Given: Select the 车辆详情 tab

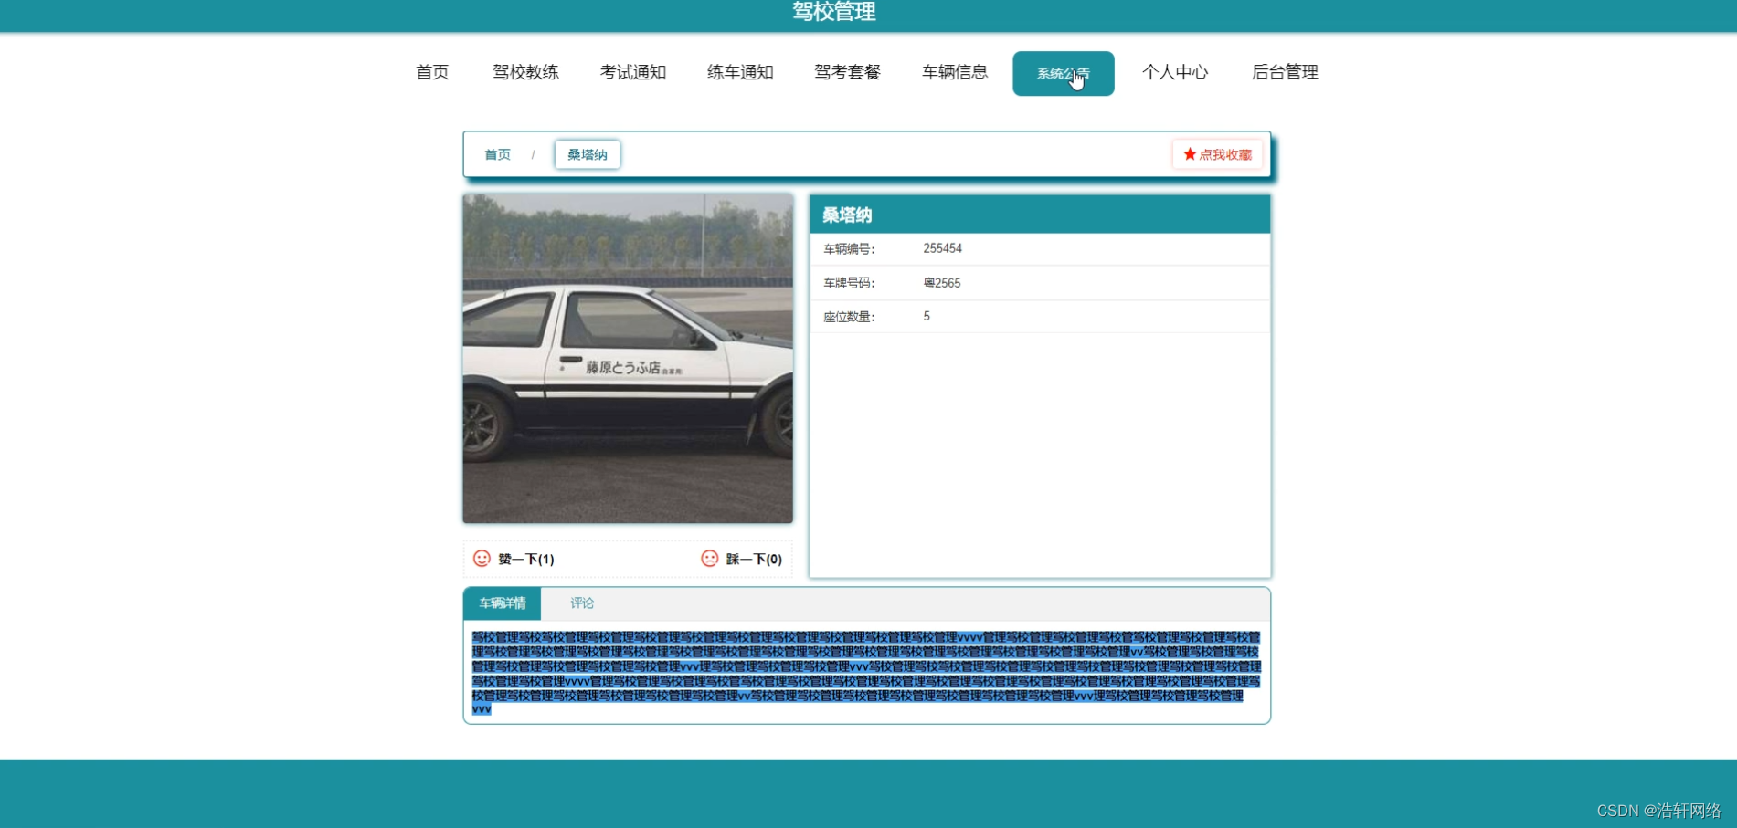Looking at the screenshot, I should [x=503, y=603].
